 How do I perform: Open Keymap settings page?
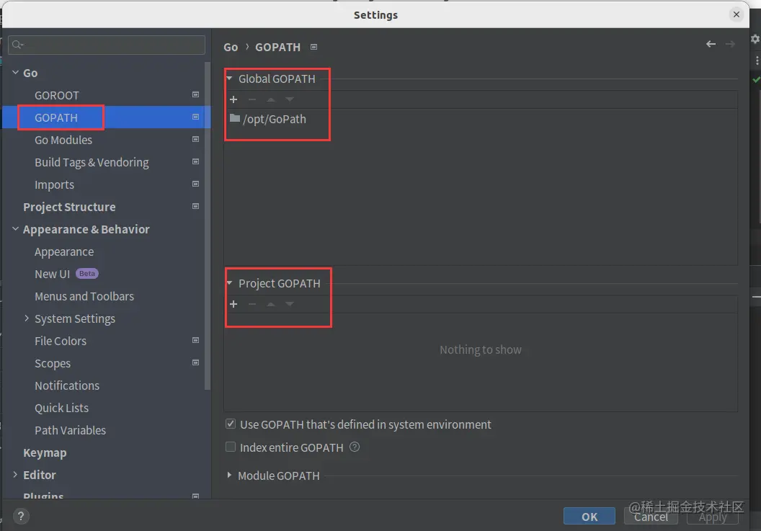point(45,452)
